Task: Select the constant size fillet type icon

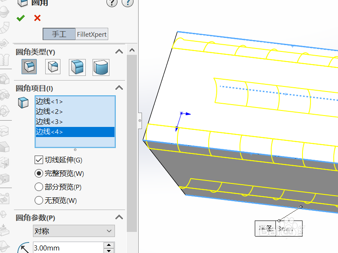Action: 29,67
